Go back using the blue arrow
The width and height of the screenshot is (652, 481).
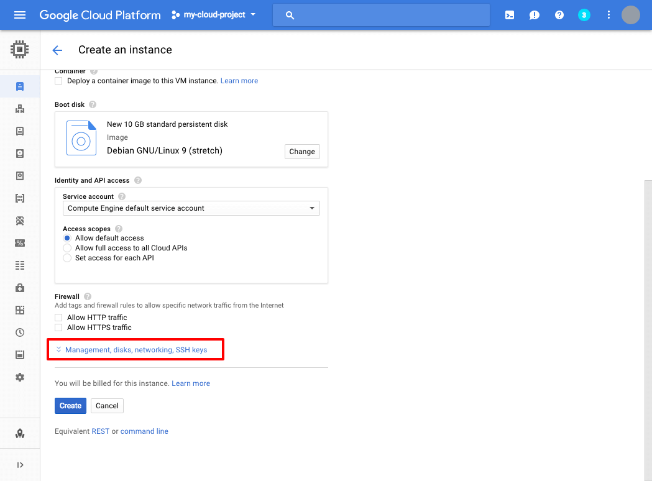coord(57,50)
